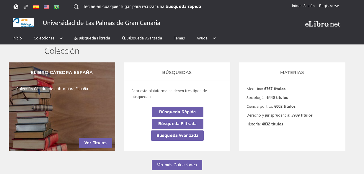Click the Colección Cátedra de eLibro description
The width and height of the screenshot is (364, 174).
(x=52, y=89)
